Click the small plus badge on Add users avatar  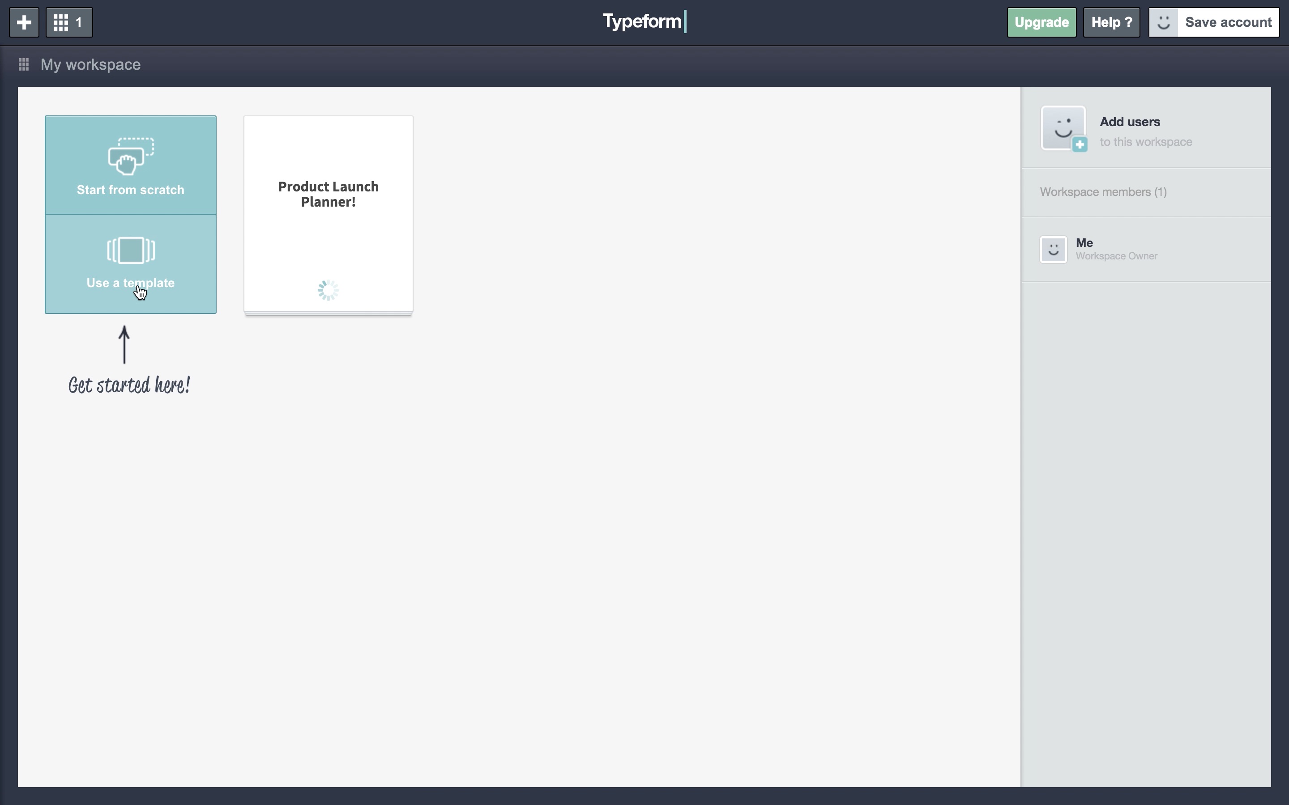tap(1080, 144)
